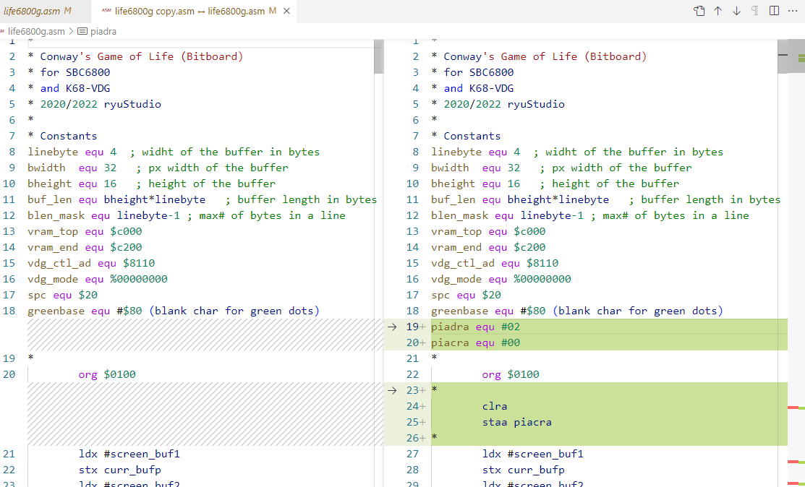Viewport: 805px width, 487px height.
Task: Click life6800g.asm in the breadcrumb
Action: [x=35, y=31]
